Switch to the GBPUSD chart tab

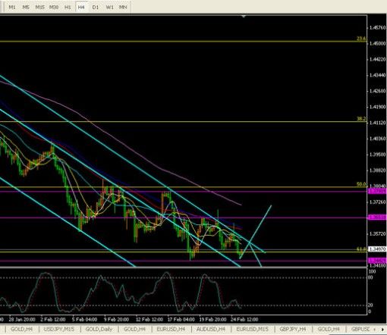[360, 329]
